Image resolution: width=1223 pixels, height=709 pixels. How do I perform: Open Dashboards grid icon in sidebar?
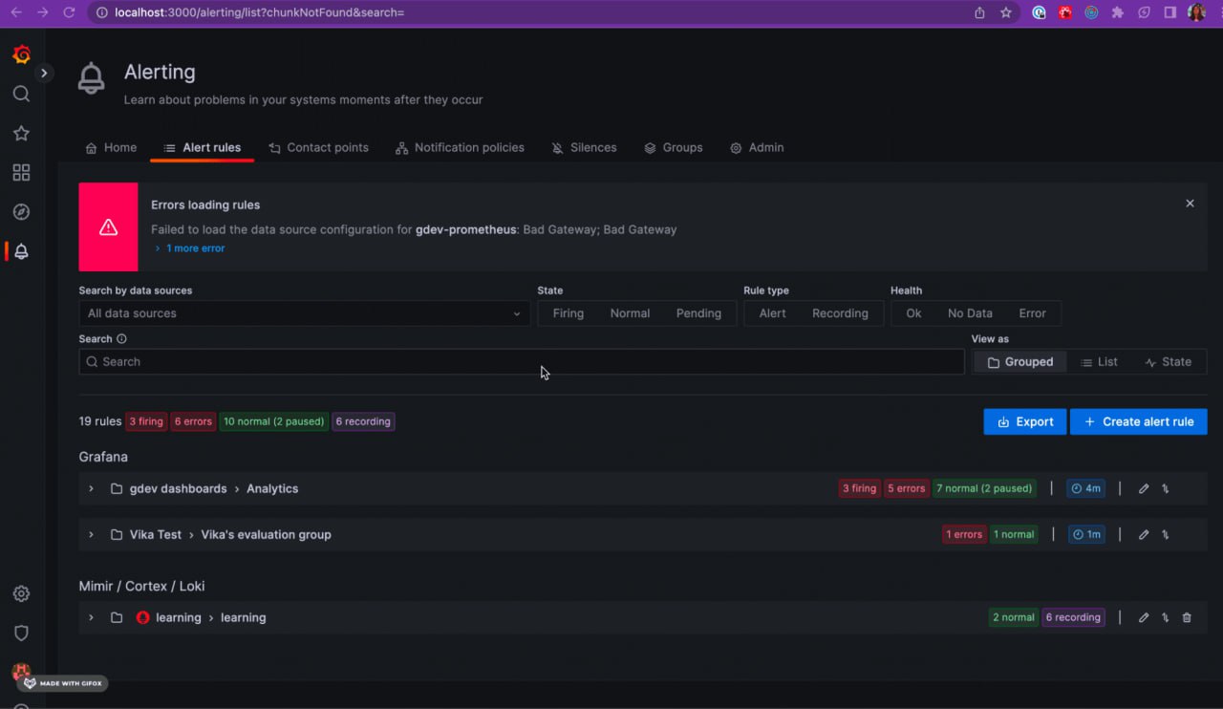(x=21, y=173)
